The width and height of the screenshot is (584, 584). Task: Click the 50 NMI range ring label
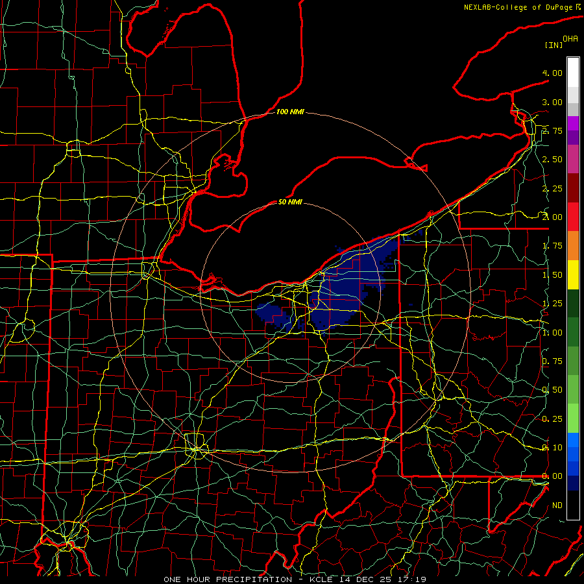coord(290,202)
